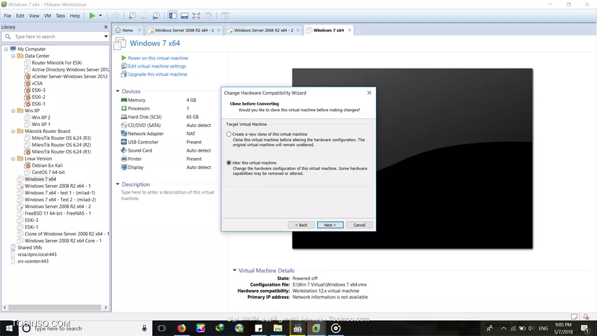Viewport: 597px width, 336px height.
Task: Click the Memory device icon
Action: 124,100
